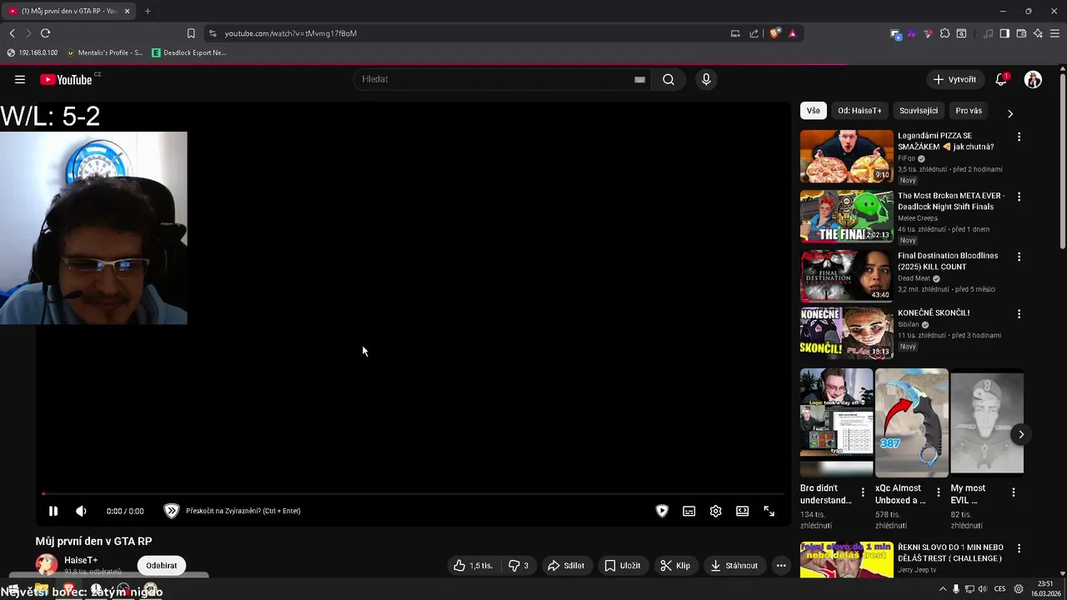Select the Od: HaiseT+ filter chip
Image resolution: width=1067 pixels, height=600 pixels.
859,110
